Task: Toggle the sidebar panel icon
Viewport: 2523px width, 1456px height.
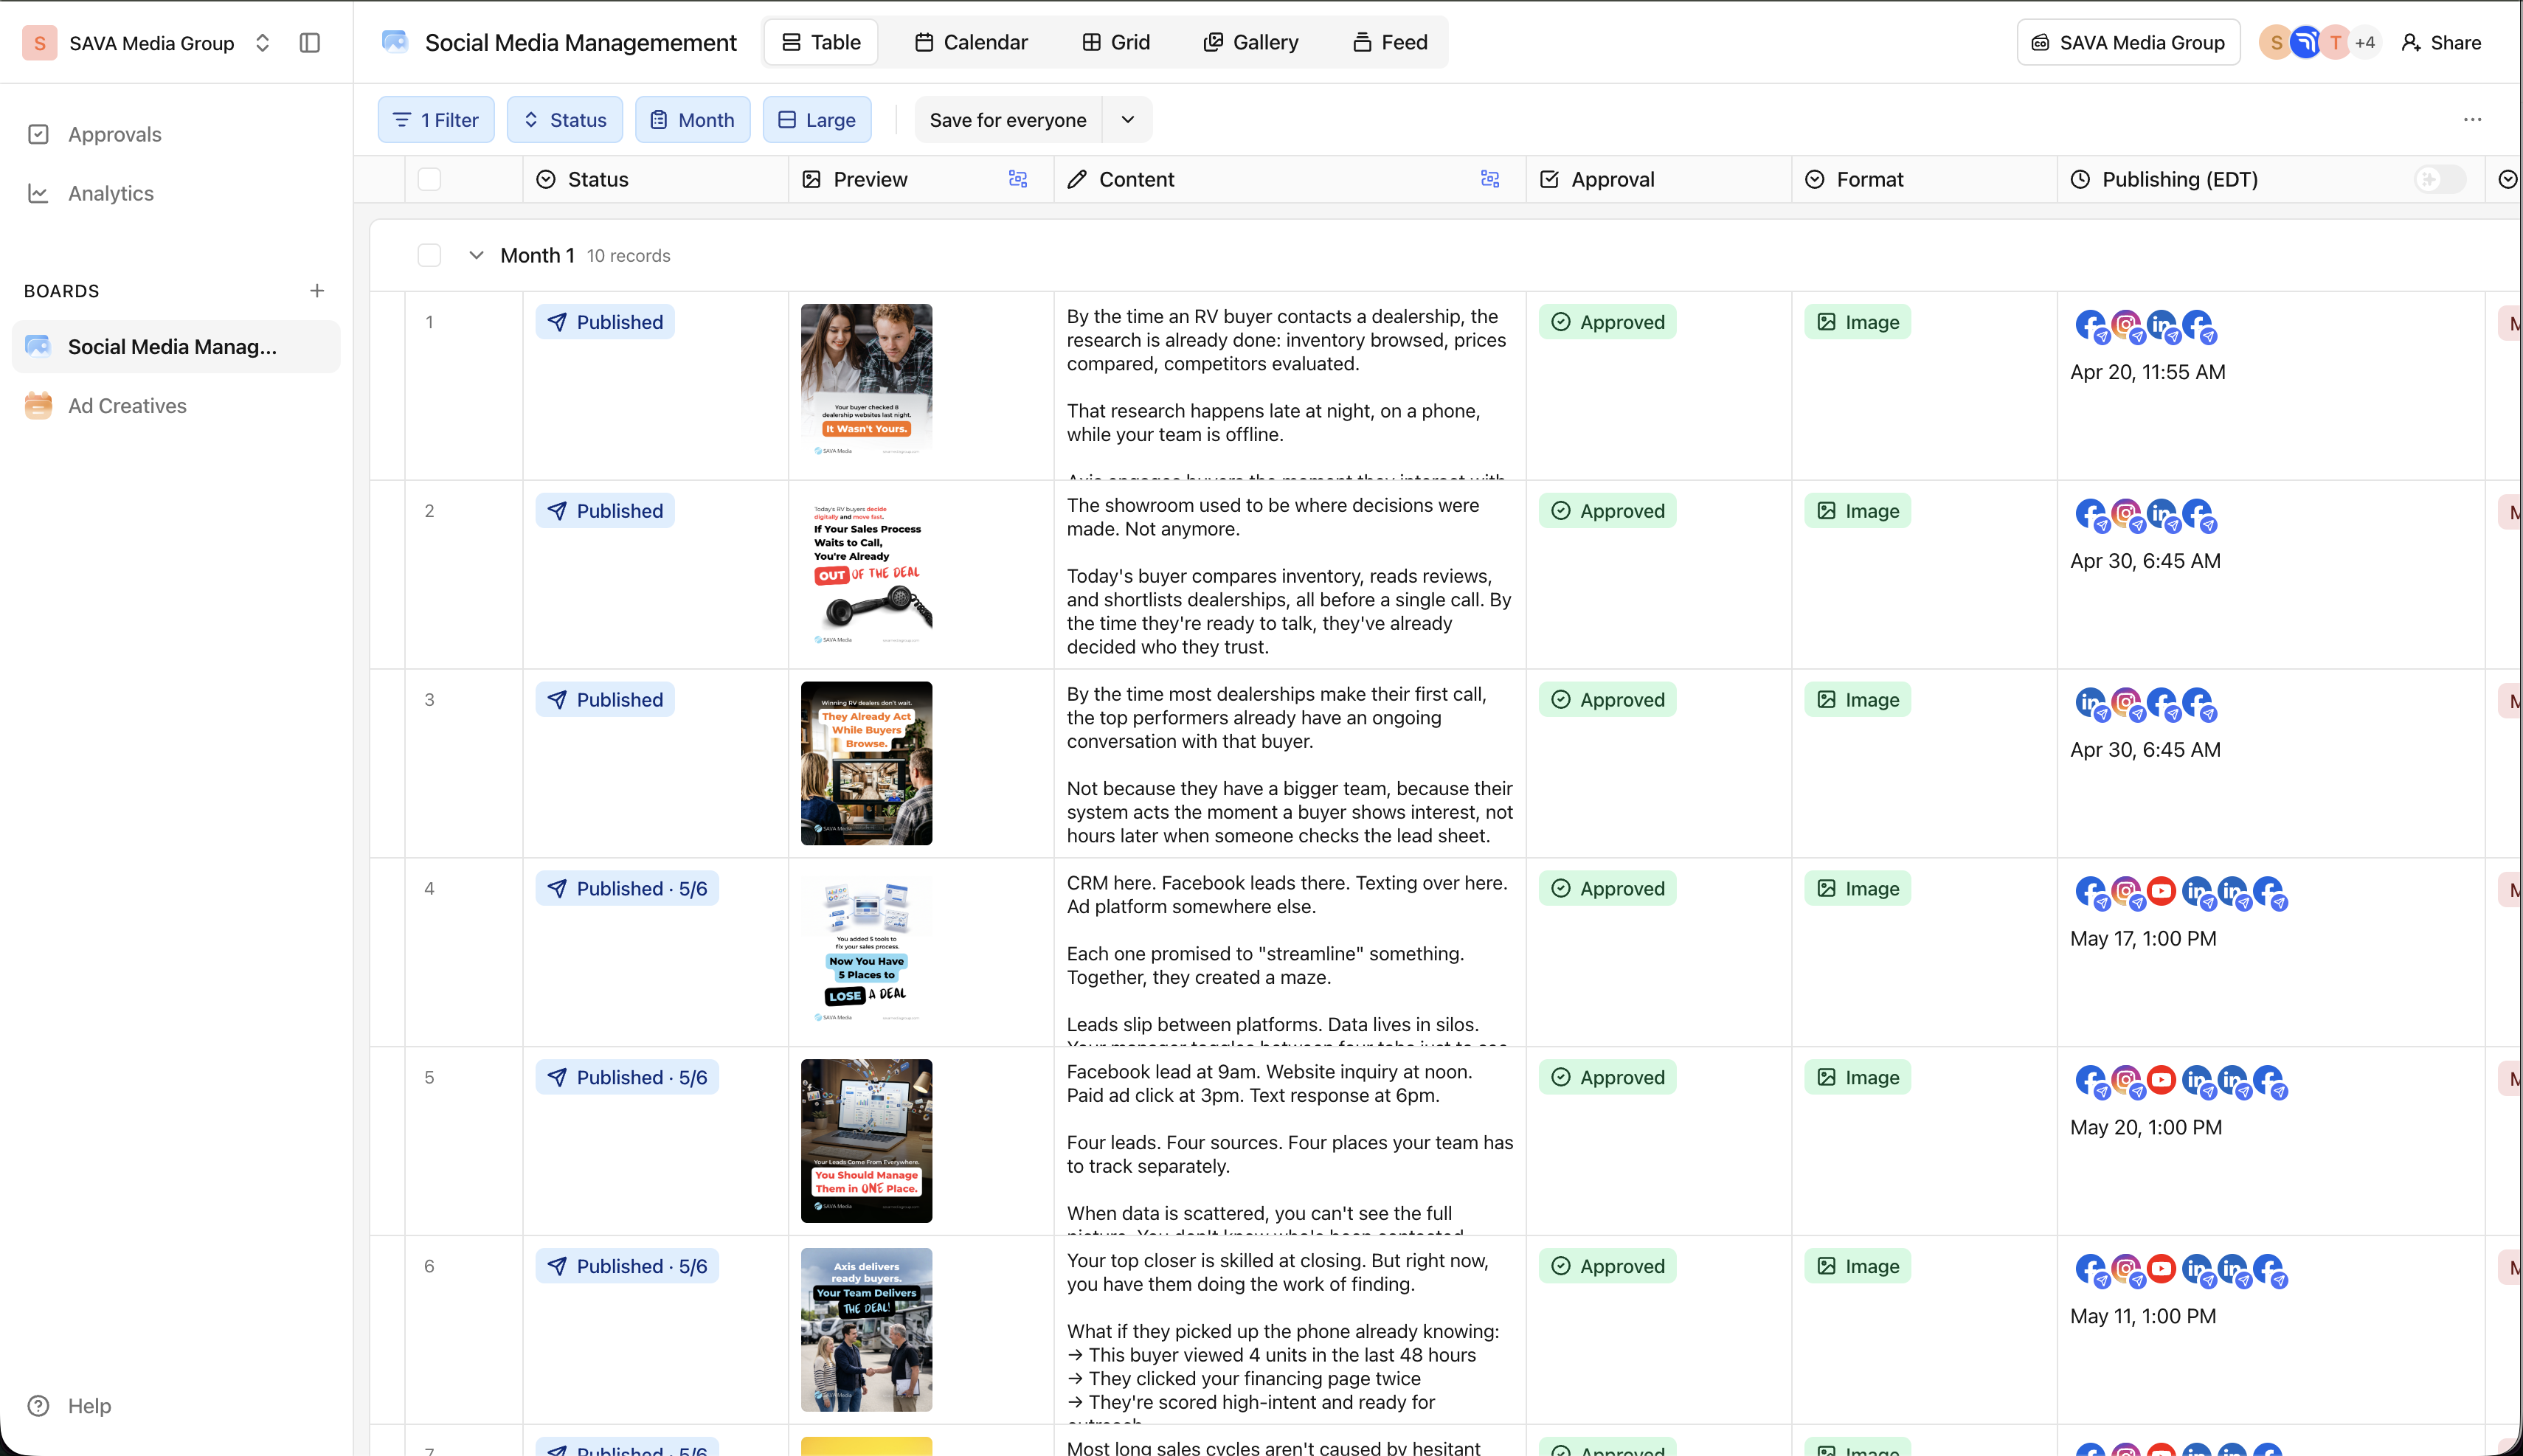Action: click(x=309, y=43)
